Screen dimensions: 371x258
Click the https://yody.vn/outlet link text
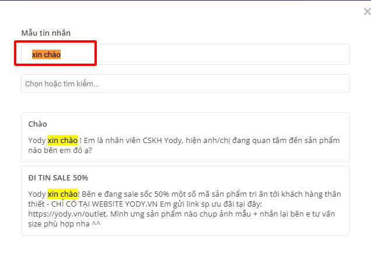pyautogui.click(x=68, y=214)
